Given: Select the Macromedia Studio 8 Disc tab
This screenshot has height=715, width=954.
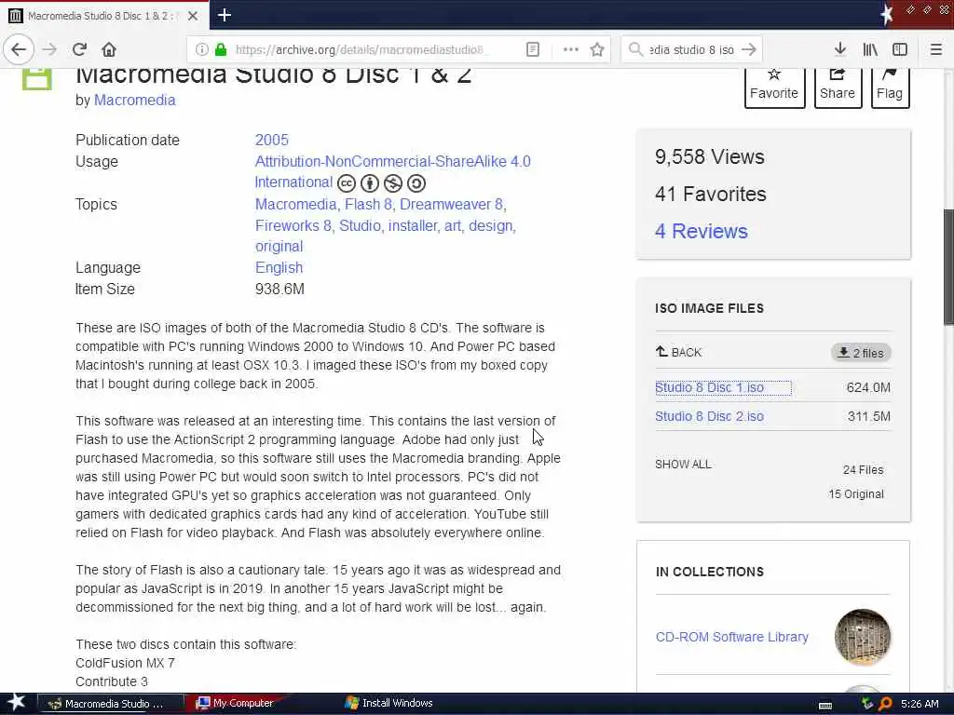Looking at the screenshot, I should (104, 16).
